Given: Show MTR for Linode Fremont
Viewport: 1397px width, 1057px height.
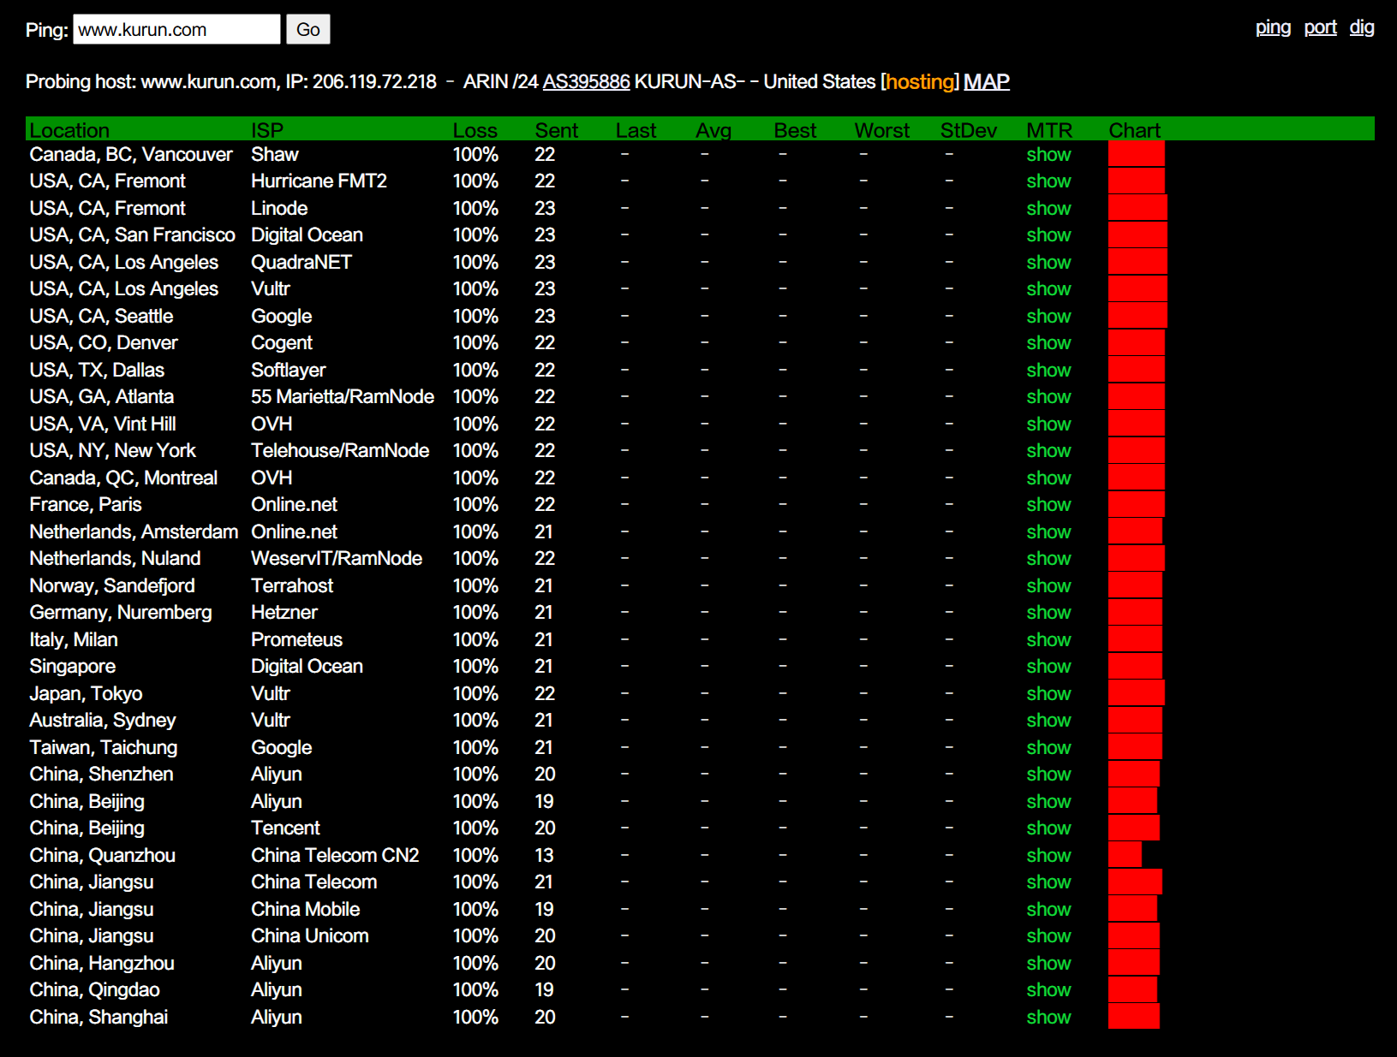Looking at the screenshot, I should pos(1048,208).
